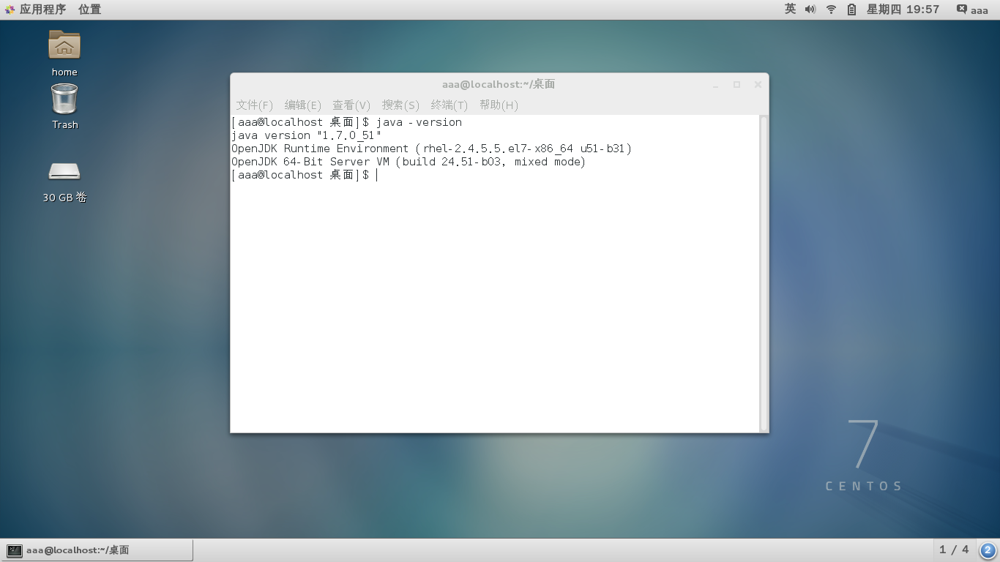Click the OpenJDK Runtime Environment line

coord(431,149)
